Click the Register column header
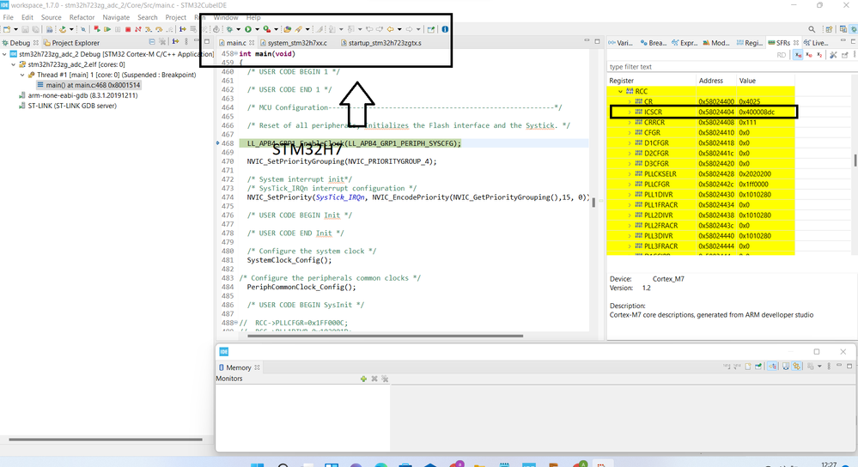Image resolution: width=858 pixels, height=467 pixels. (651, 81)
